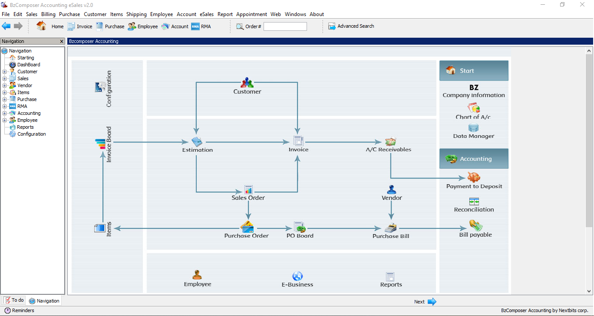Open the E-Business globe icon
The image size is (594, 316).
coord(297,276)
